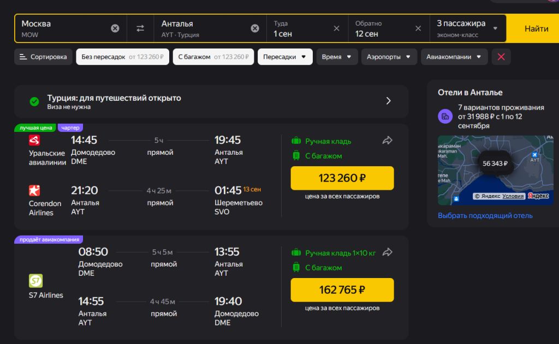Click the blue hotel pin on map

pos(456,198)
